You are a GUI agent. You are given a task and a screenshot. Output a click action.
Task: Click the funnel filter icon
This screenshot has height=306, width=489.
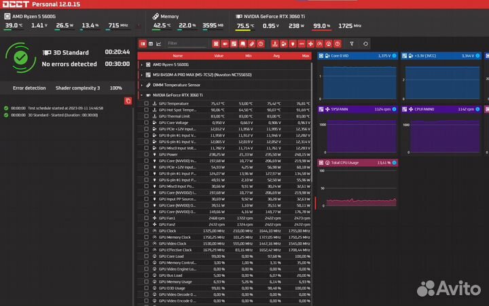tap(351, 43)
